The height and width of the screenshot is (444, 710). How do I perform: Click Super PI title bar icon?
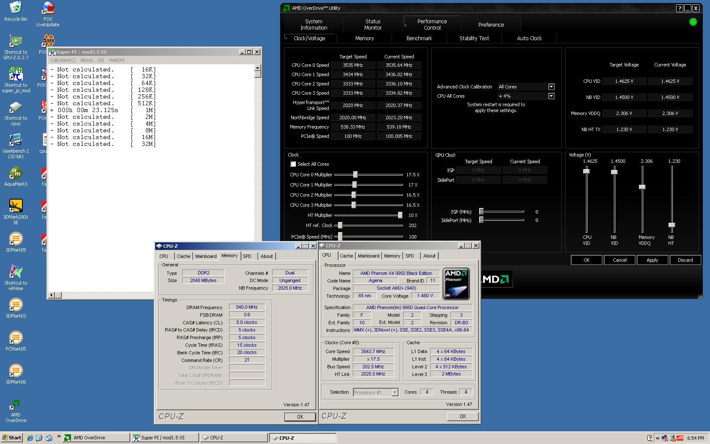[52, 52]
